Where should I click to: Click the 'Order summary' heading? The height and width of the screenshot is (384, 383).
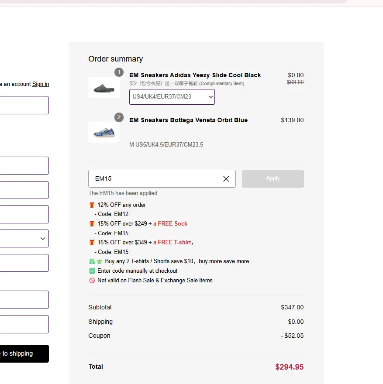[116, 59]
